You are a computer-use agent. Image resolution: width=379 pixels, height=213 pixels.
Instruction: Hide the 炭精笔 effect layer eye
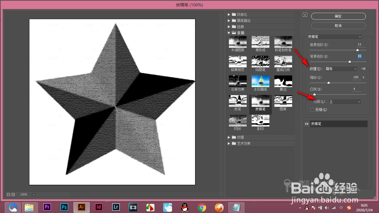(x=307, y=124)
